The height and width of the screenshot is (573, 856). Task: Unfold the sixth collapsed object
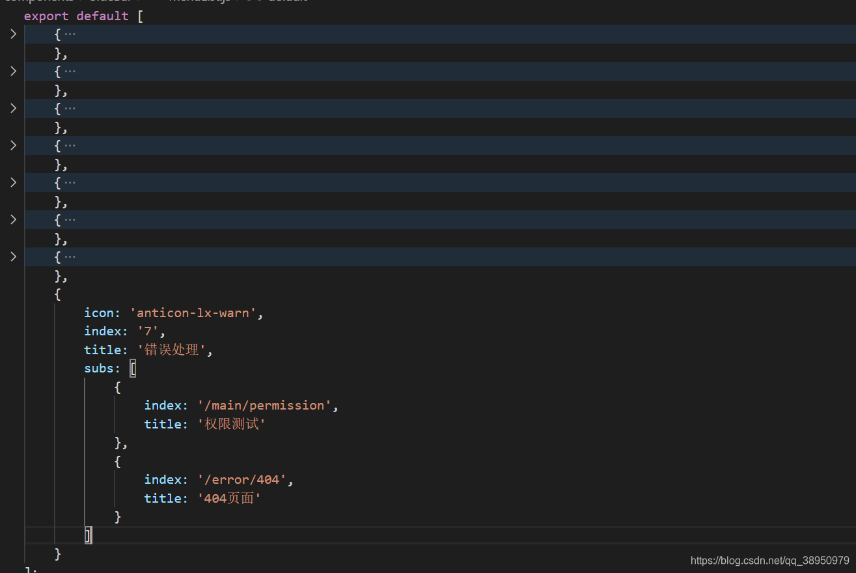point(12,219)
